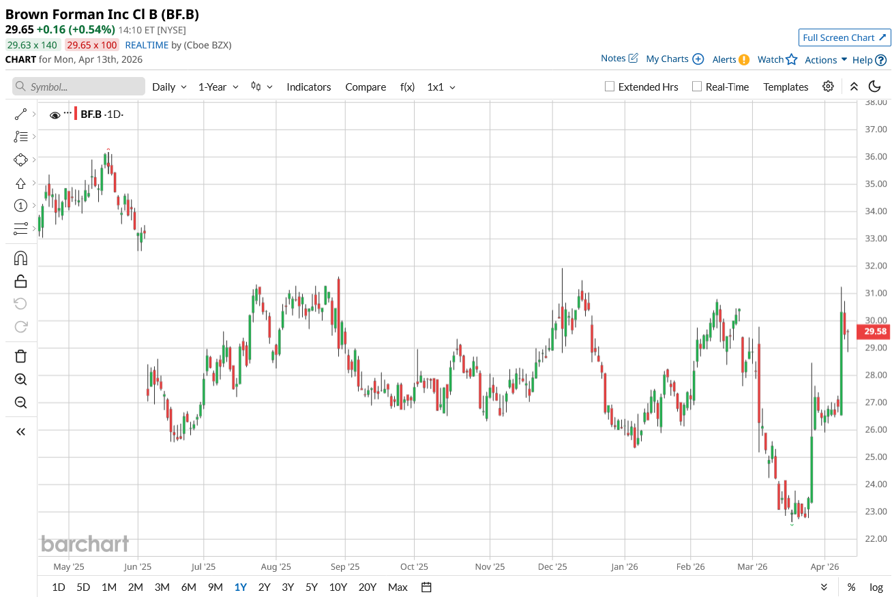The image size is (892, 597).
Task: Expand the 1-Year period dropdown
Action: [218, 87]
